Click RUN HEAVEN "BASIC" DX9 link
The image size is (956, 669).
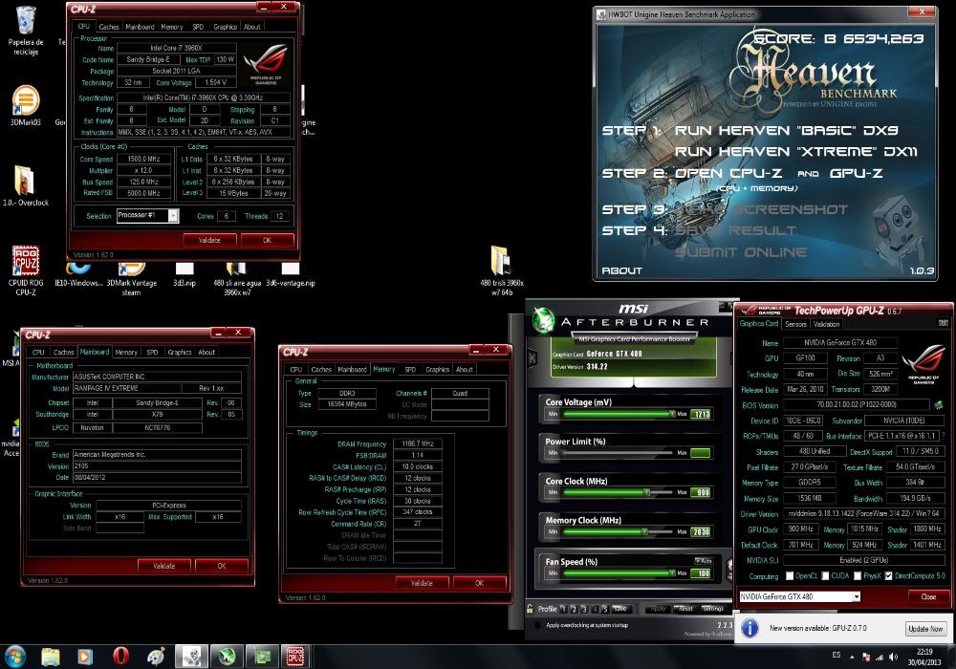[x=786, y=130]
